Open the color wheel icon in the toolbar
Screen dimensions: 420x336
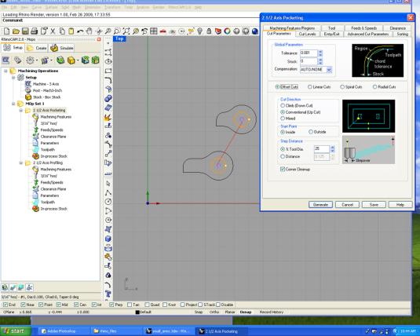[227, 31]
